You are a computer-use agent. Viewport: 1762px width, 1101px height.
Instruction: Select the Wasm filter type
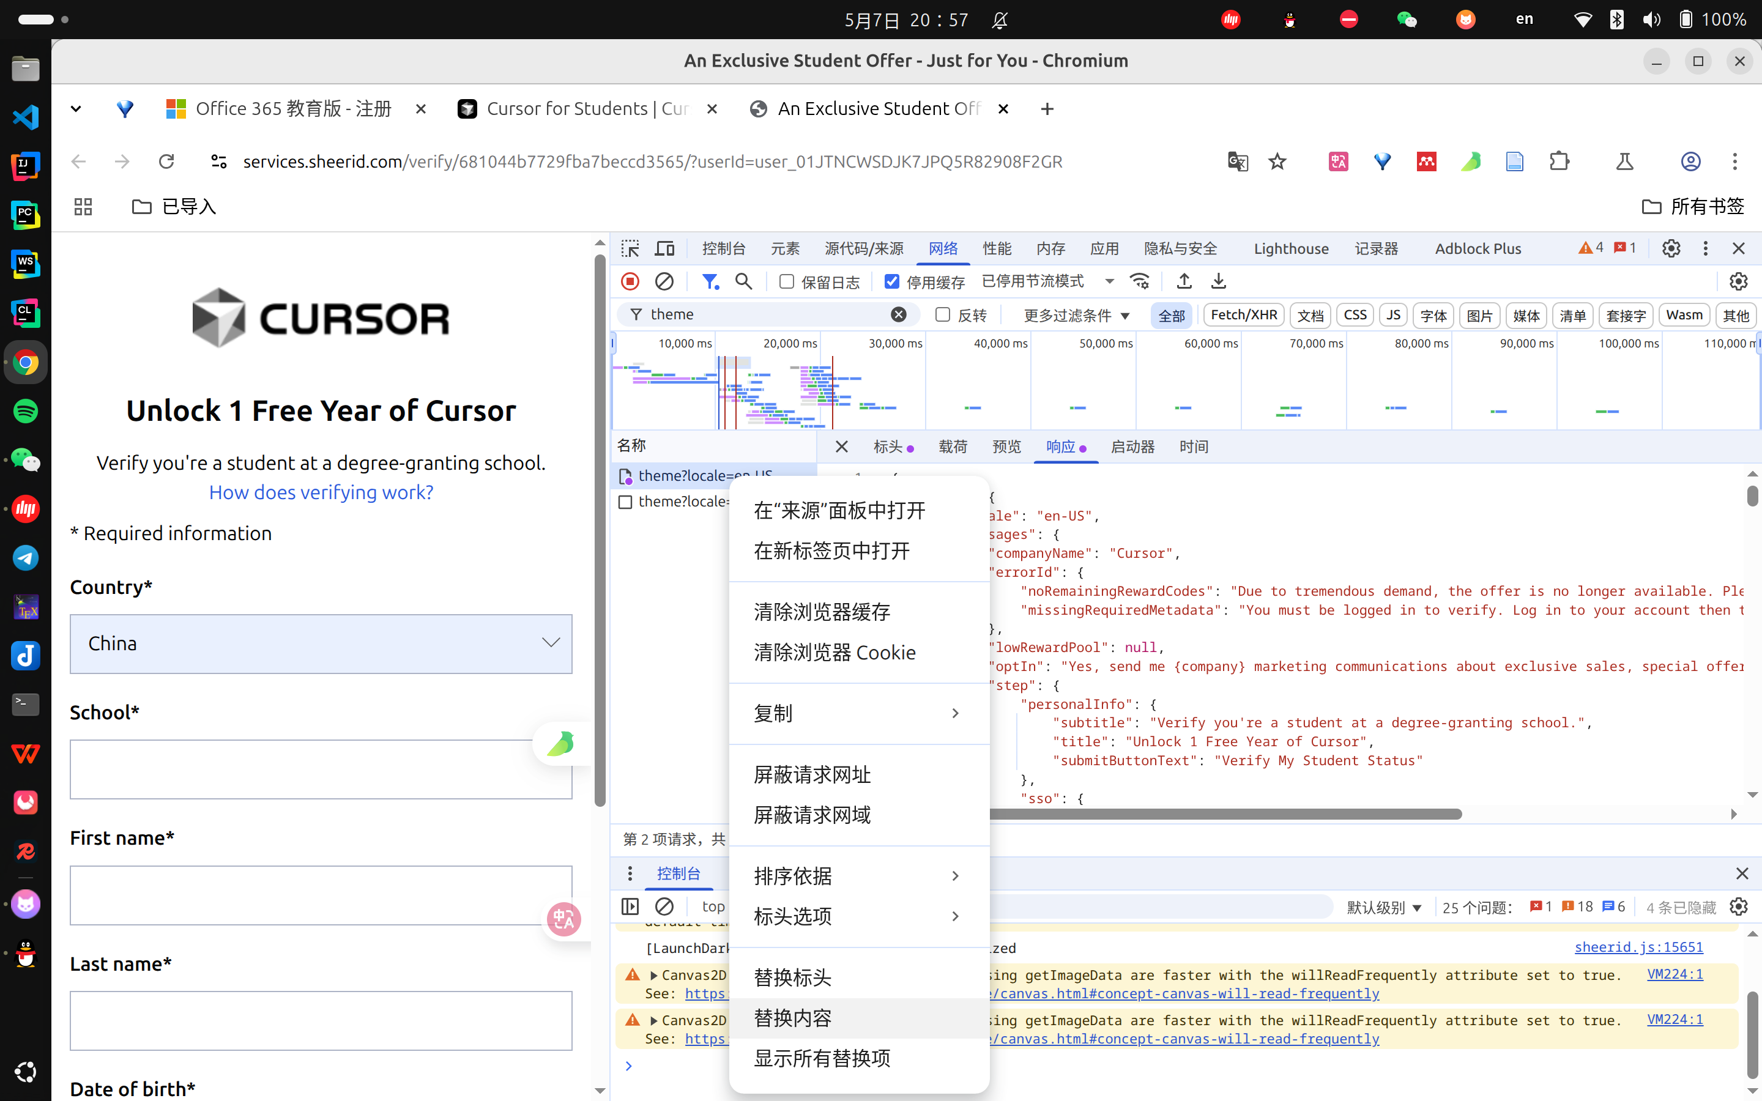coord(1683,314)
